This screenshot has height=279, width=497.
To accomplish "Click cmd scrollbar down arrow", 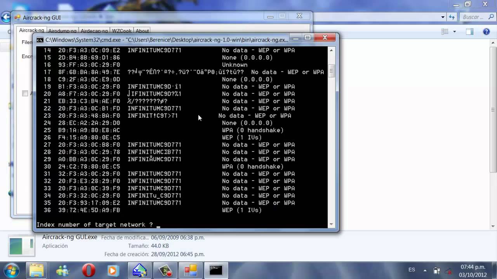I will coord(331,224).
